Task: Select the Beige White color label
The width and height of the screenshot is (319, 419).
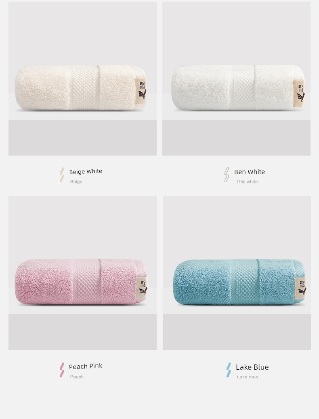Action: 86,172
